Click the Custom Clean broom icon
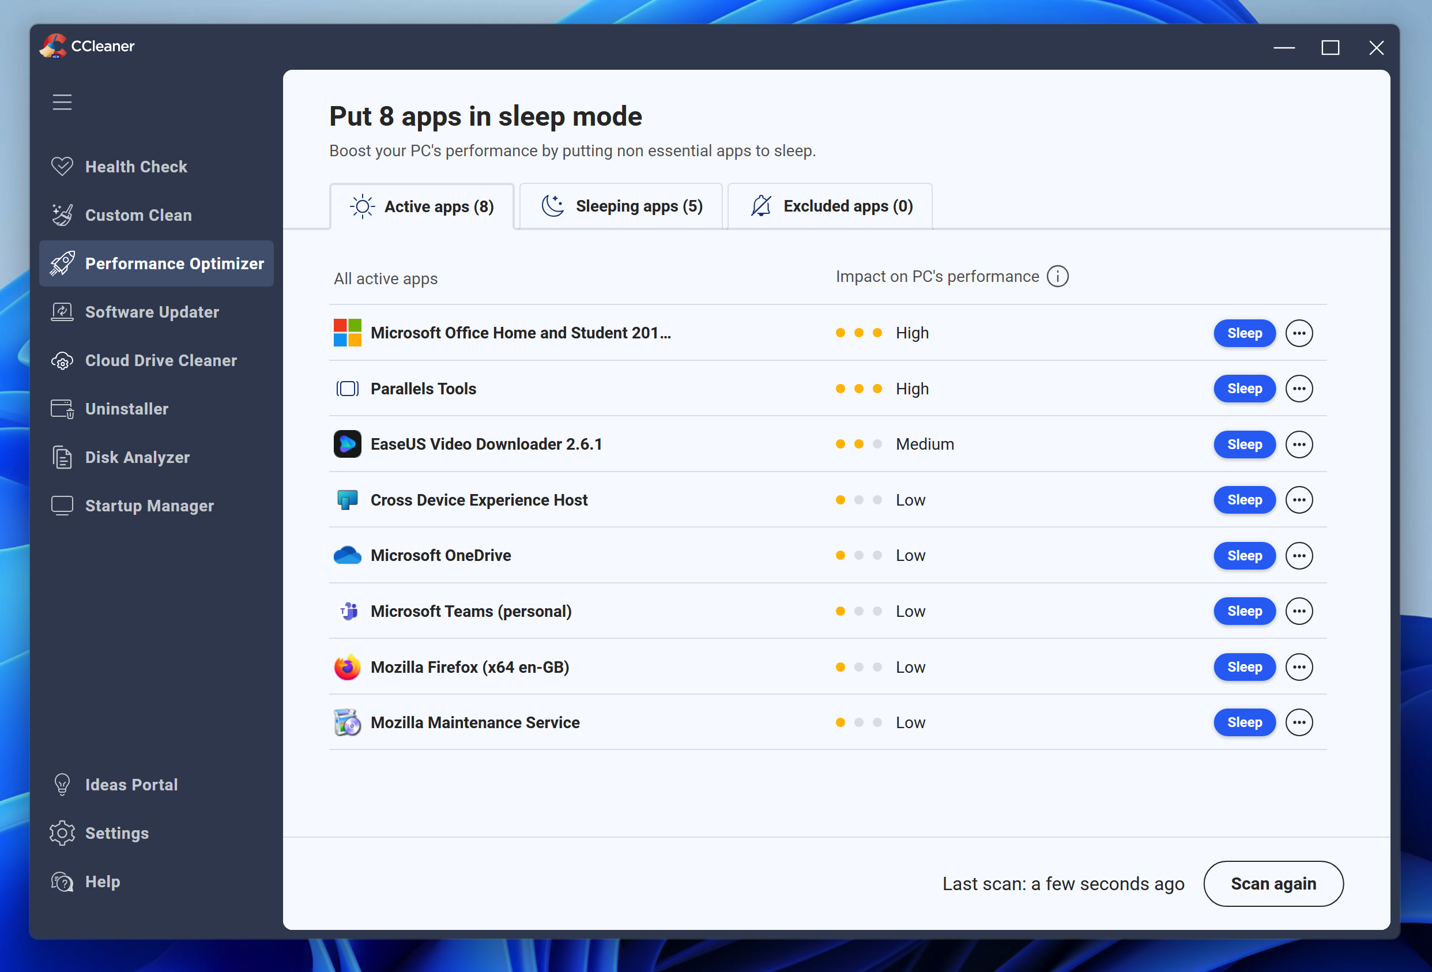1432x972 pixels. (62, 215)
